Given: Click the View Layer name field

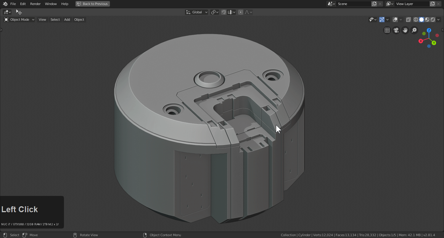Looking at the screenshot, I should point(411,4).
